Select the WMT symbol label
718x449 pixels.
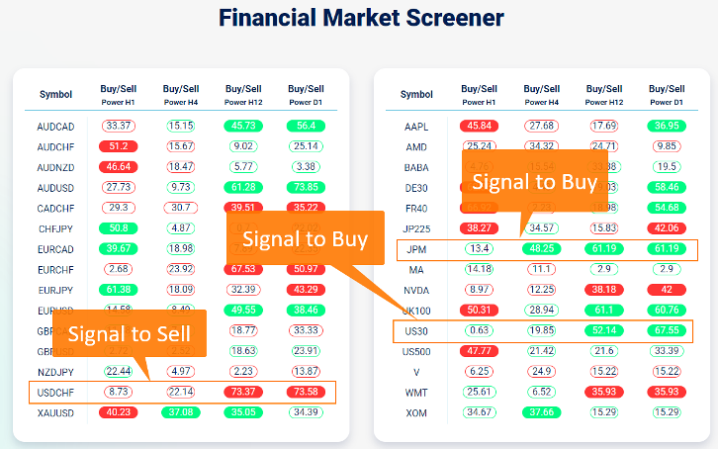point(416,391)
